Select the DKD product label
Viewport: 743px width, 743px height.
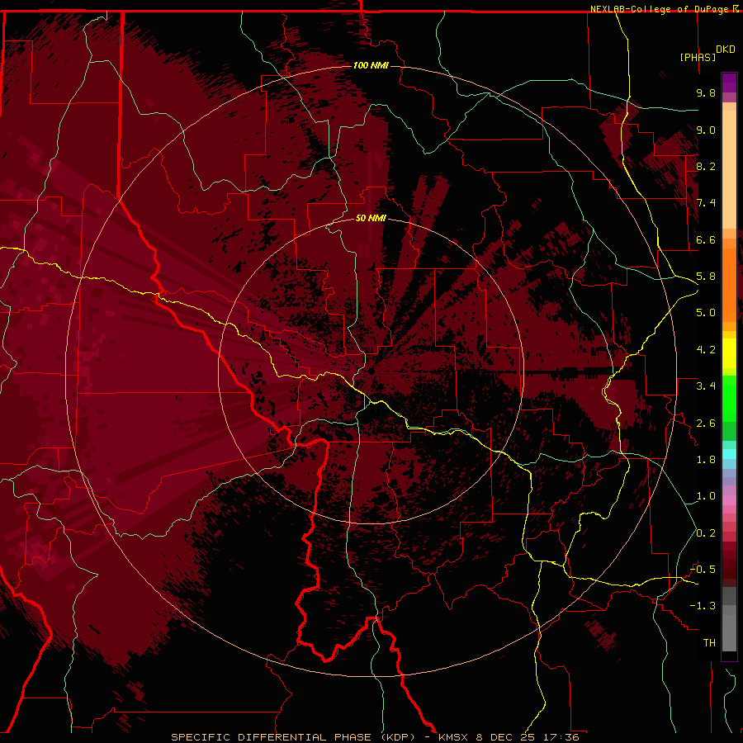[726, 50]
